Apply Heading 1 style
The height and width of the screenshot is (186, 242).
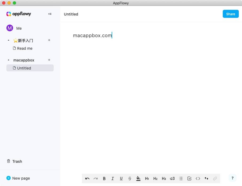pos(147,179)
